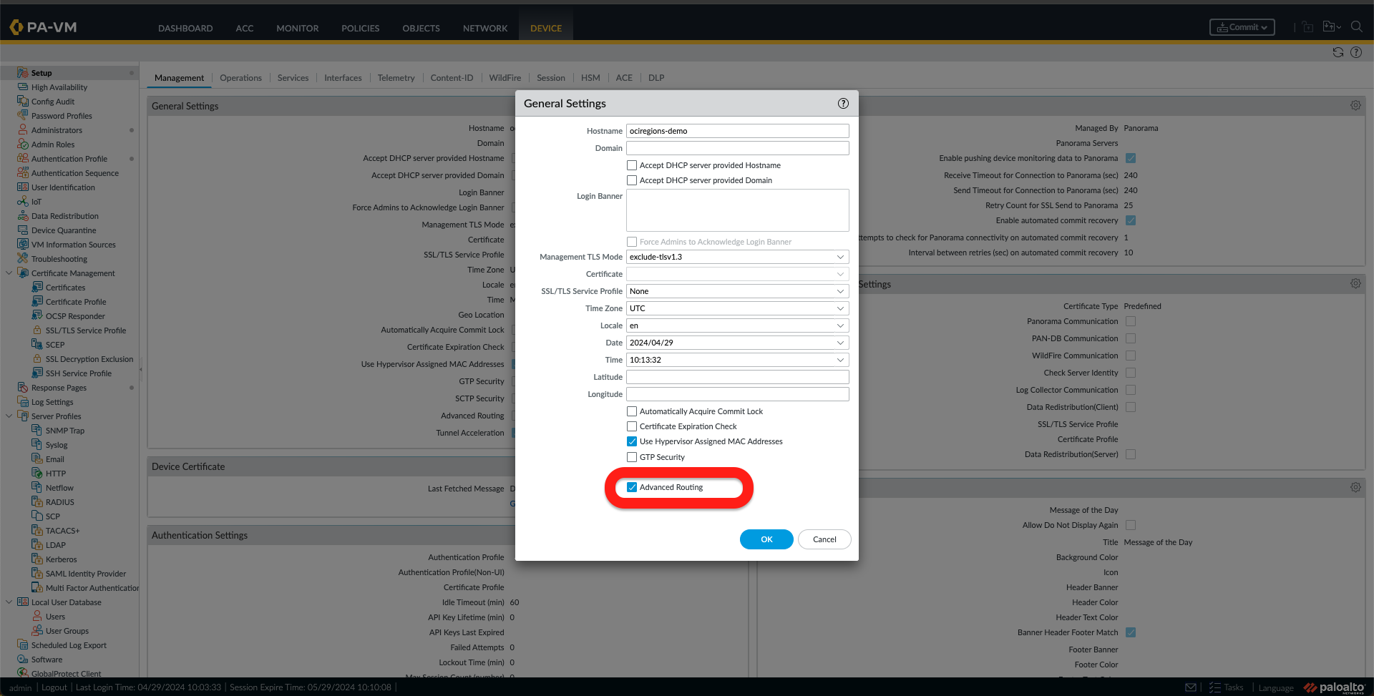Confirm settings with the OK button
This screenshot has height=696, width=1374.
click(766, 539)
